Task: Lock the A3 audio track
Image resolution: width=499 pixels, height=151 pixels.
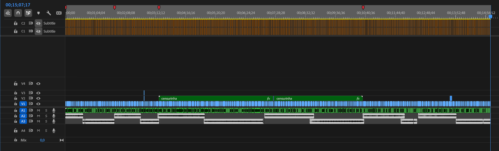Action: coord(15,121)
